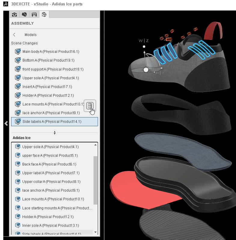
Task: Click Lace starting mounts A cube icon
Action: [x=18, y=208]
